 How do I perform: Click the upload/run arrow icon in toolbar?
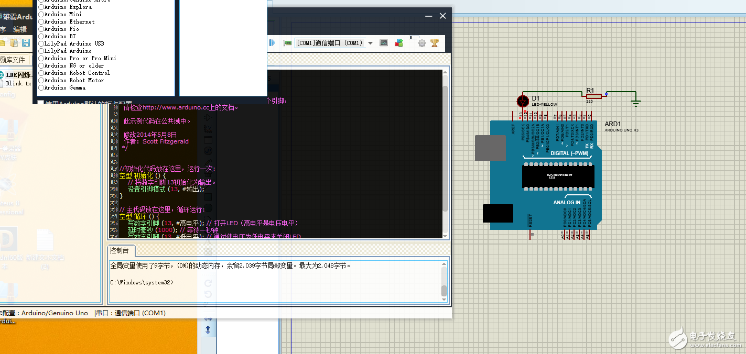[272, 42]
